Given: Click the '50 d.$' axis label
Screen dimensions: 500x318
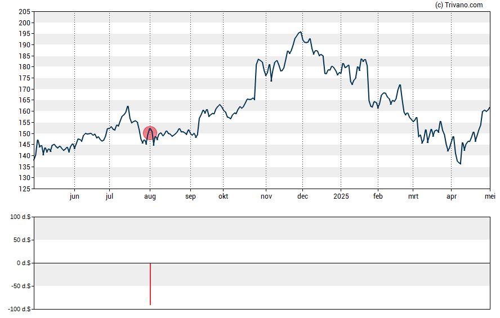Looking at the screenshot, I should coord(22,240).
